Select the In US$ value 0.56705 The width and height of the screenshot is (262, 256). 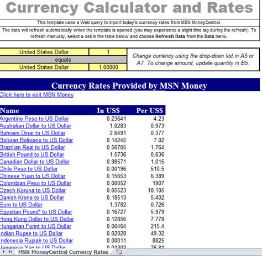(x=116, y=147)
